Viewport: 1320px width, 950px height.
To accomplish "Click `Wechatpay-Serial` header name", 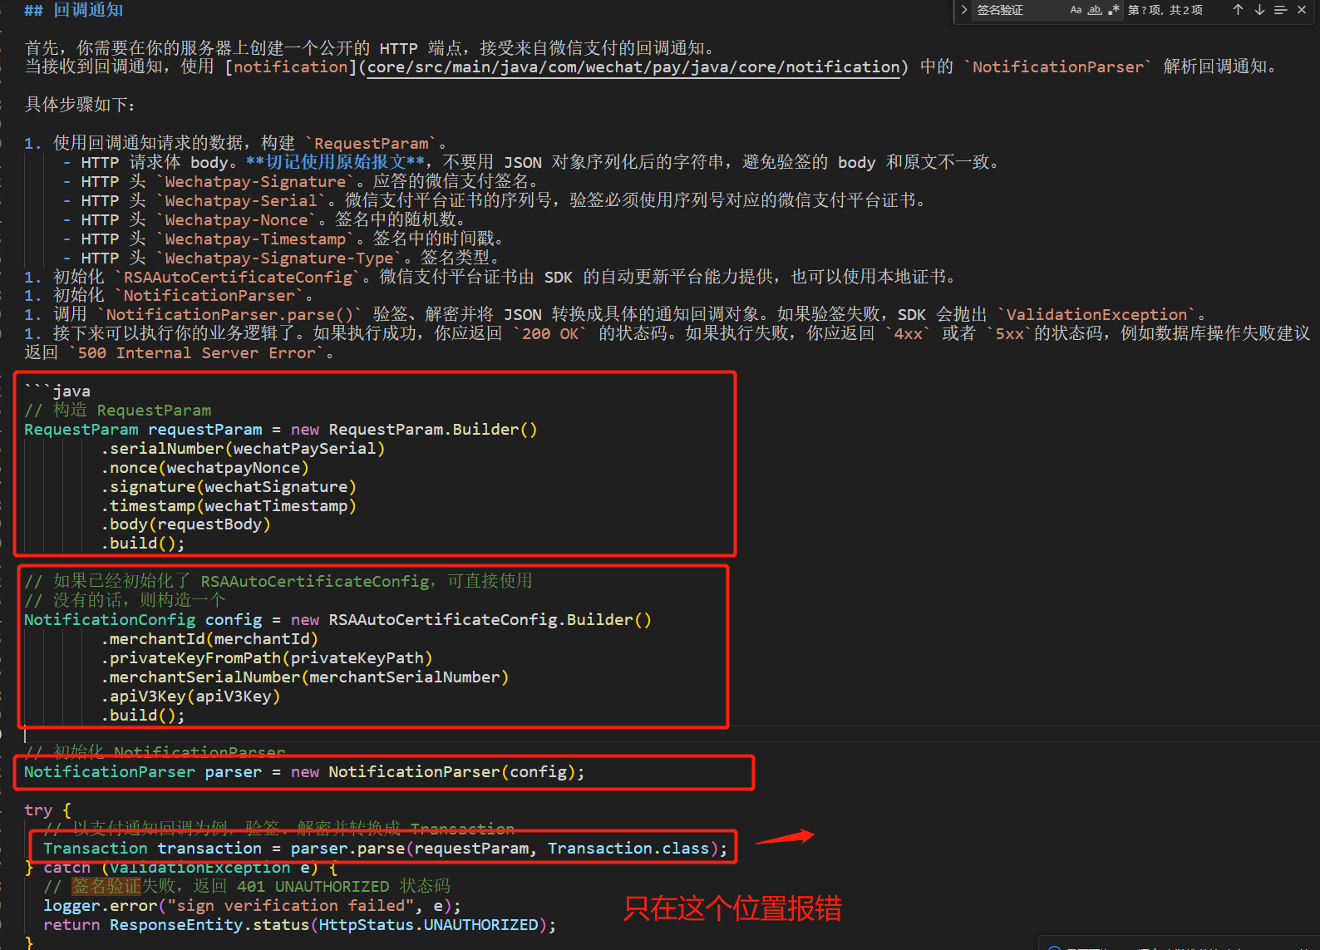I will (x=241, y=200).
